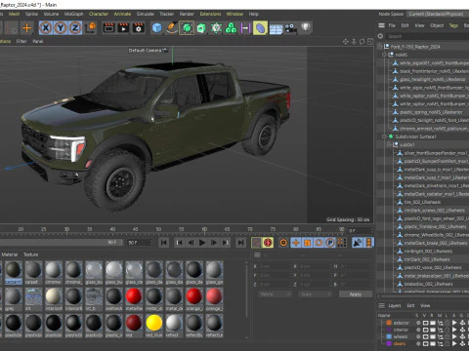Toggle Point Level Animation recording icon
The width and height of the screenshot is (469, 351).
click(341, 243)
